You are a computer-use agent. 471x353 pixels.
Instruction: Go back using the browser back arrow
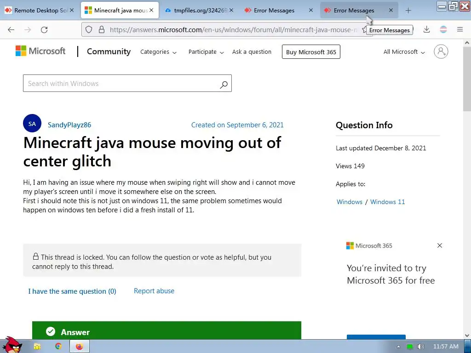[11, 30]
